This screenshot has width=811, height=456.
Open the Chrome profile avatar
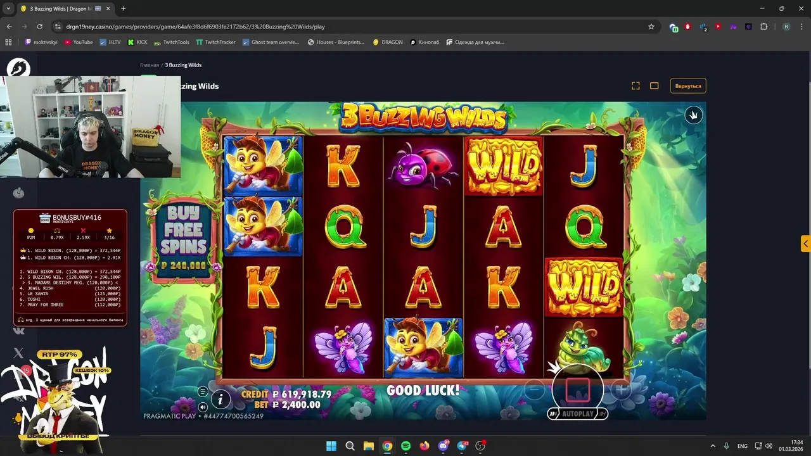(x=786, y=27)
